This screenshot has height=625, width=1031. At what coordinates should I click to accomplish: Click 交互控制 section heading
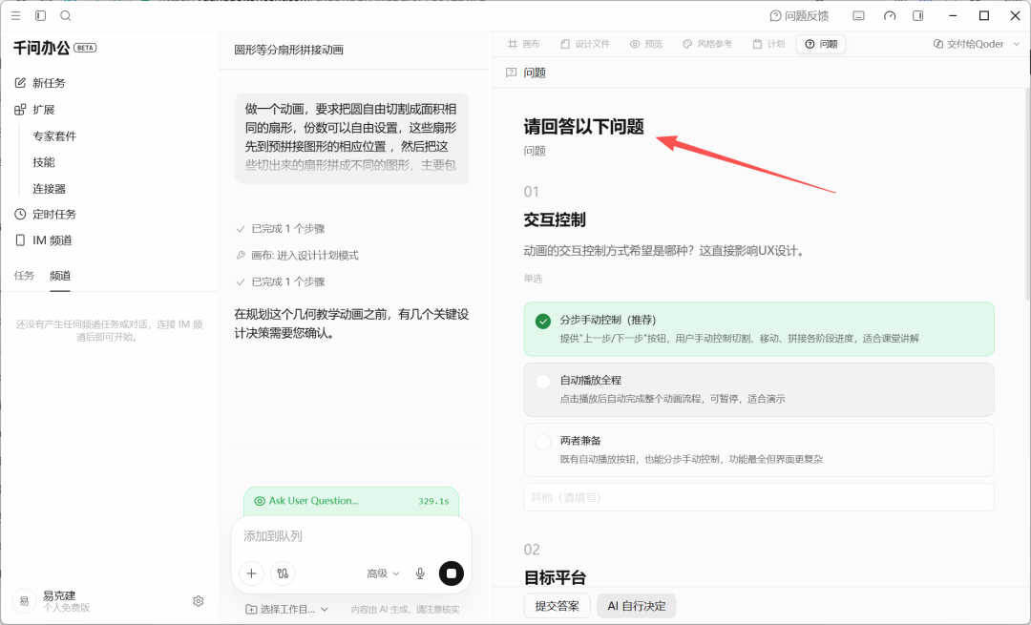click(555, 219)
